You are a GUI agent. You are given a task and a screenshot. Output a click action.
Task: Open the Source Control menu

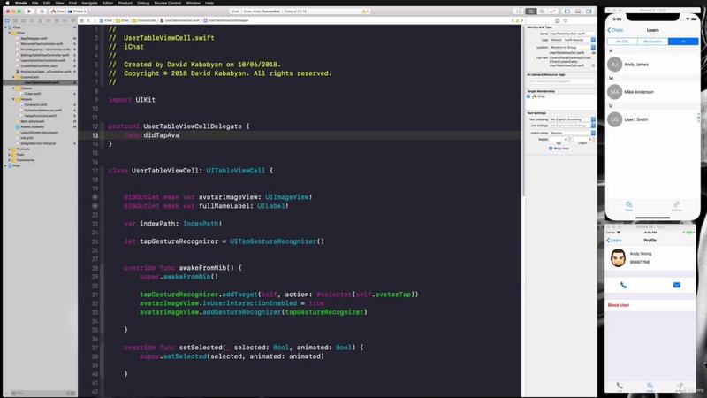click(x=168, y=3)
